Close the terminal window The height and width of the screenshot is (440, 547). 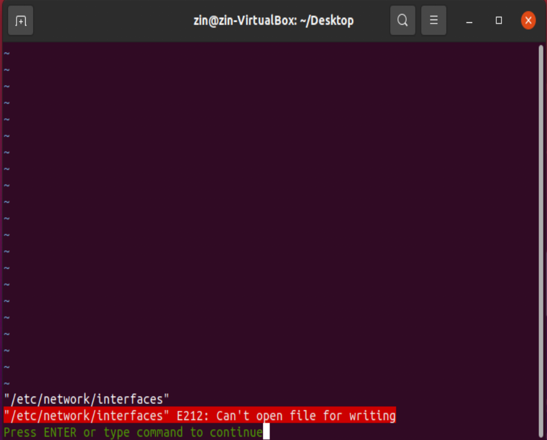[528, 21]
